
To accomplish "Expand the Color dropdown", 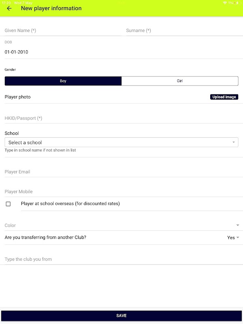I will tap(121, 225).
